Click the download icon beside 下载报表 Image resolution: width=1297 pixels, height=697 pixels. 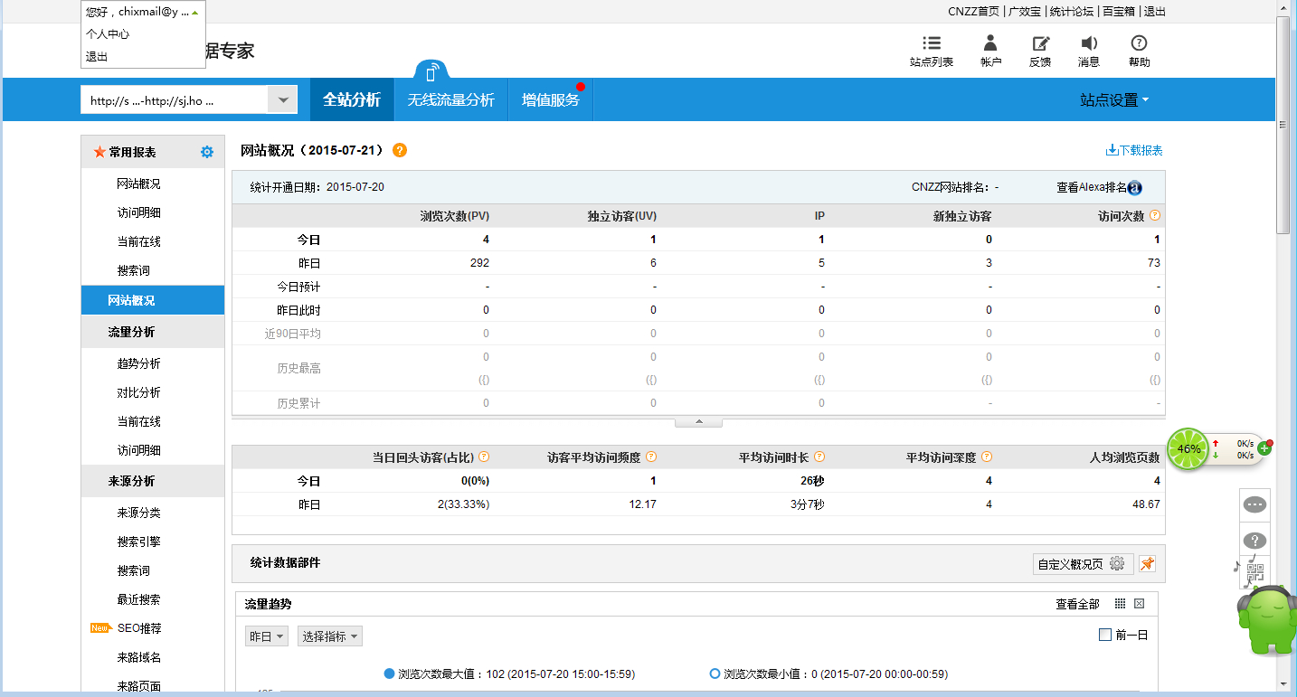point(1112,150)
